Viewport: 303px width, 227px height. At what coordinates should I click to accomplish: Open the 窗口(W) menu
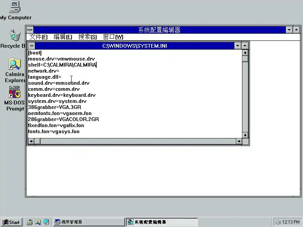click(113, 37)
